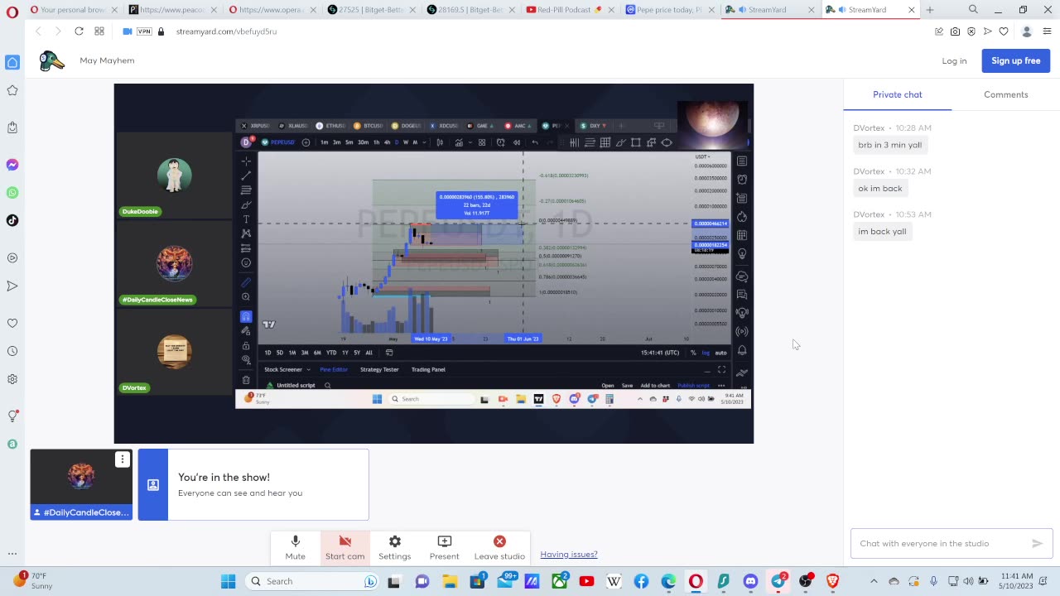Viewport: 1060px width, 596px height.
Task: Open the three-dot menu on your camera thumbnail
Action: [x=122, y=459]
